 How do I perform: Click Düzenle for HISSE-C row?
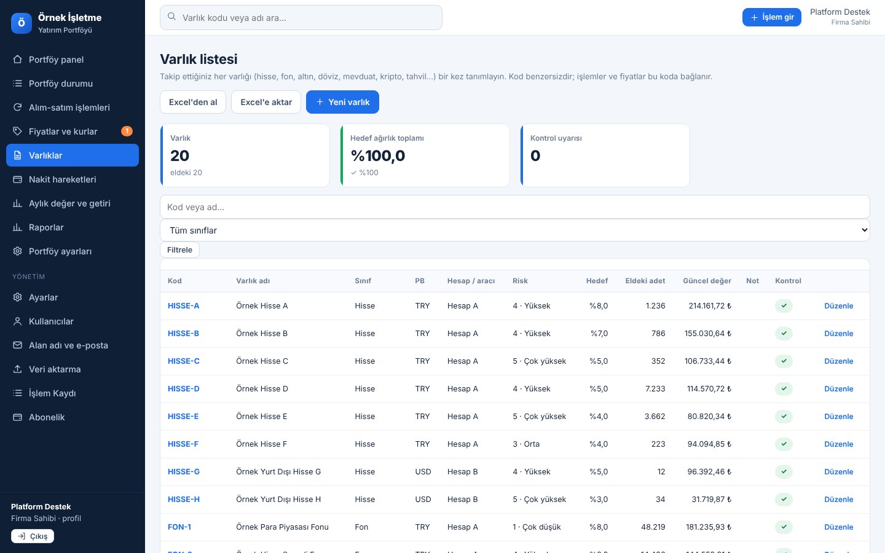(x=838, y=361)
